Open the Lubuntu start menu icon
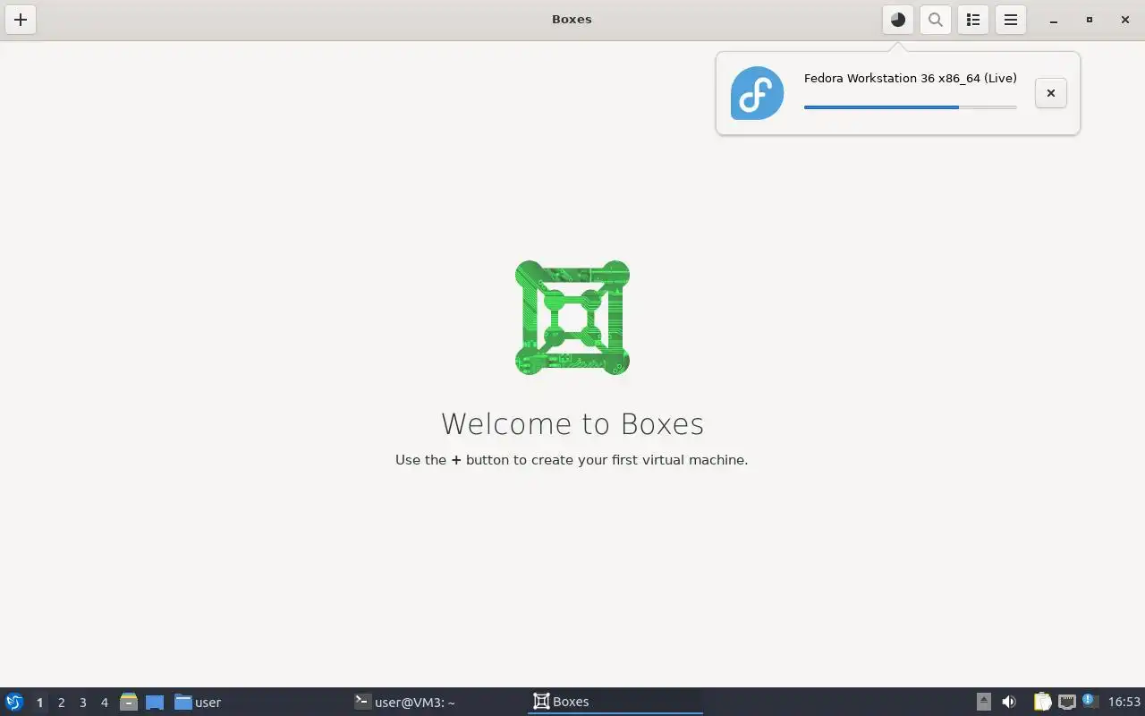The width and height of the screenshot is (1145, 716). [x=14, y=702]
